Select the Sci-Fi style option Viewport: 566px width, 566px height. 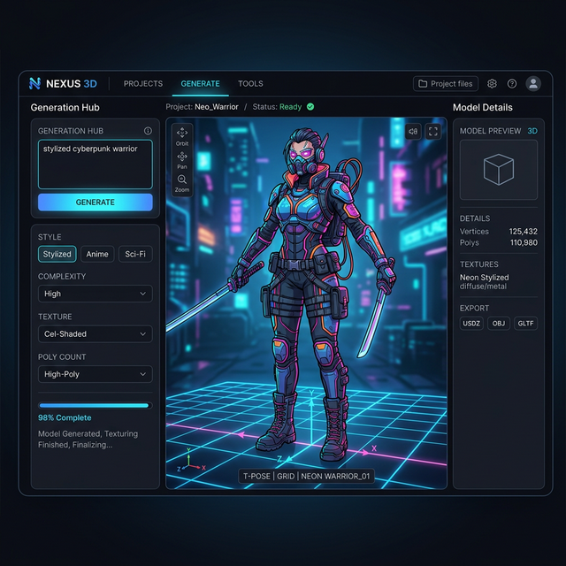(x=135, y=254)
